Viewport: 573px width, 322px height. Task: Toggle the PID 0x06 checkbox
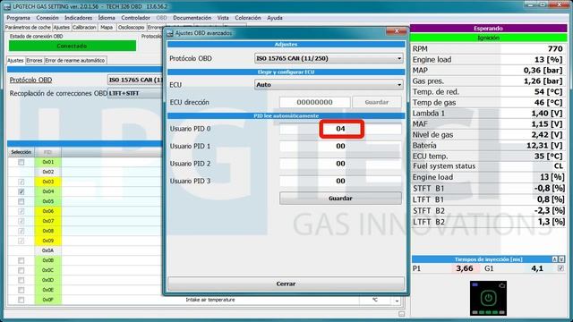(x=21, y=211)
